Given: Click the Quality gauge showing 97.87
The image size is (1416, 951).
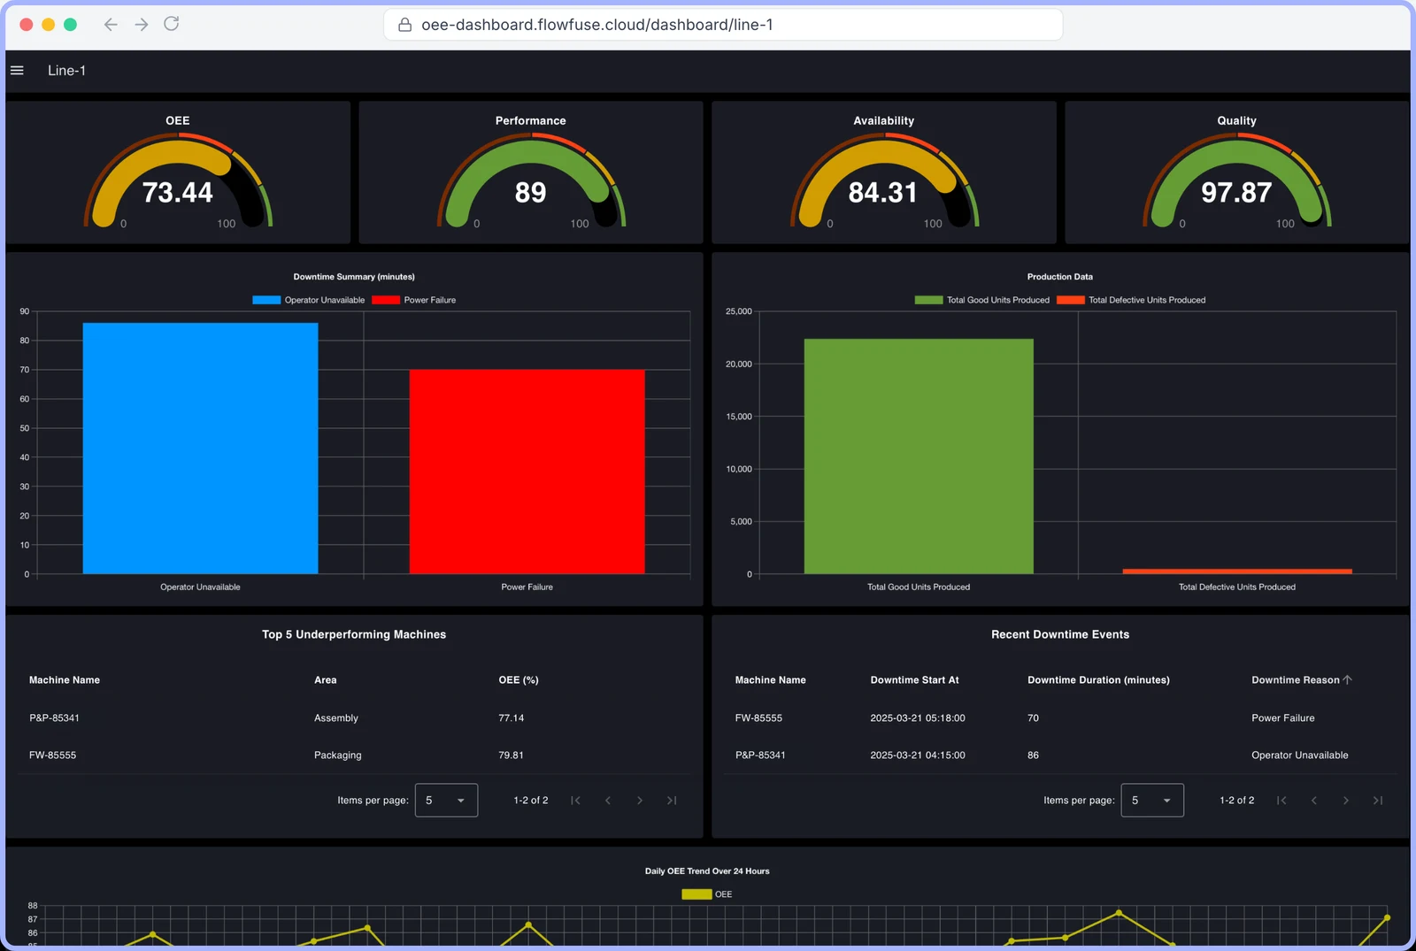Looking at the screenshot, I should point(1236,181).
